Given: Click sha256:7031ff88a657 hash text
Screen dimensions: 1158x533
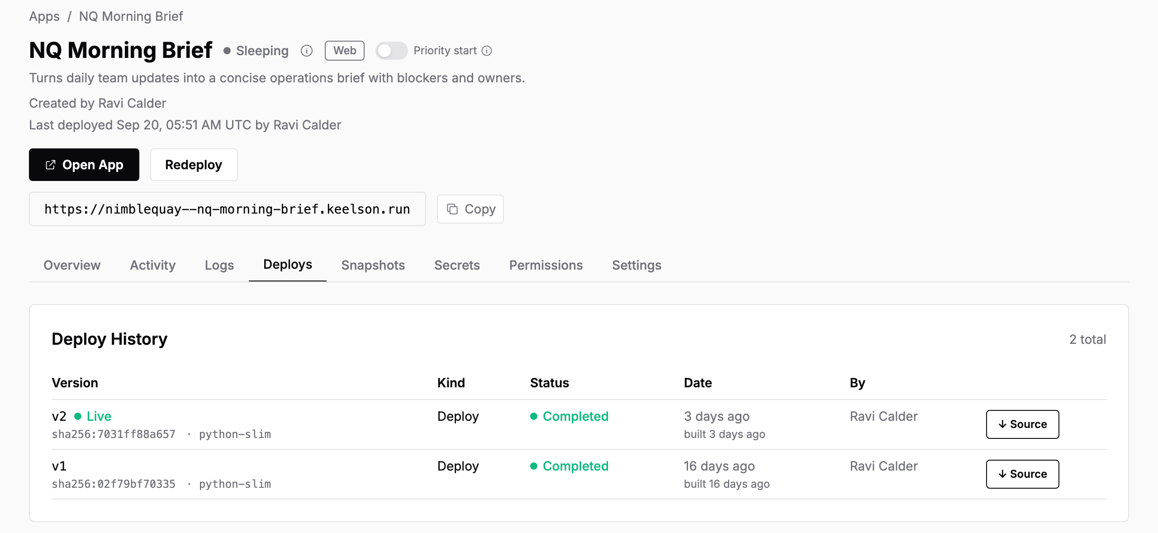Looking at the screenshot, I should pos(114,434).
